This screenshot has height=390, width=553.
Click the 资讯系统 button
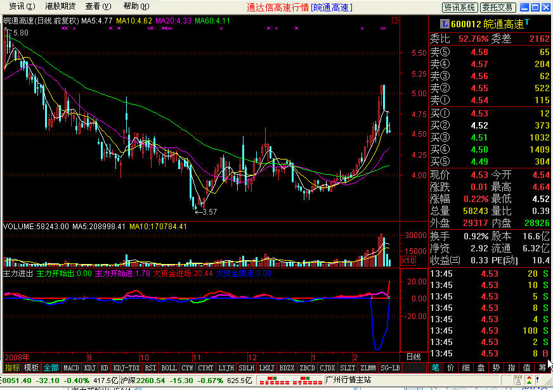click(x=460, y=7)
